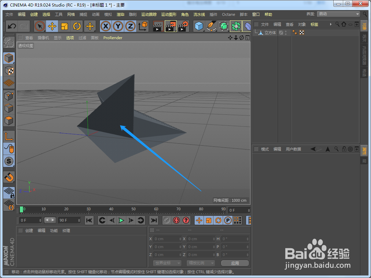The width and height of the screenshot is (371, 278).
Task: Open 缩放比例 size mode dropdown
Action: [x=201, y=263]
